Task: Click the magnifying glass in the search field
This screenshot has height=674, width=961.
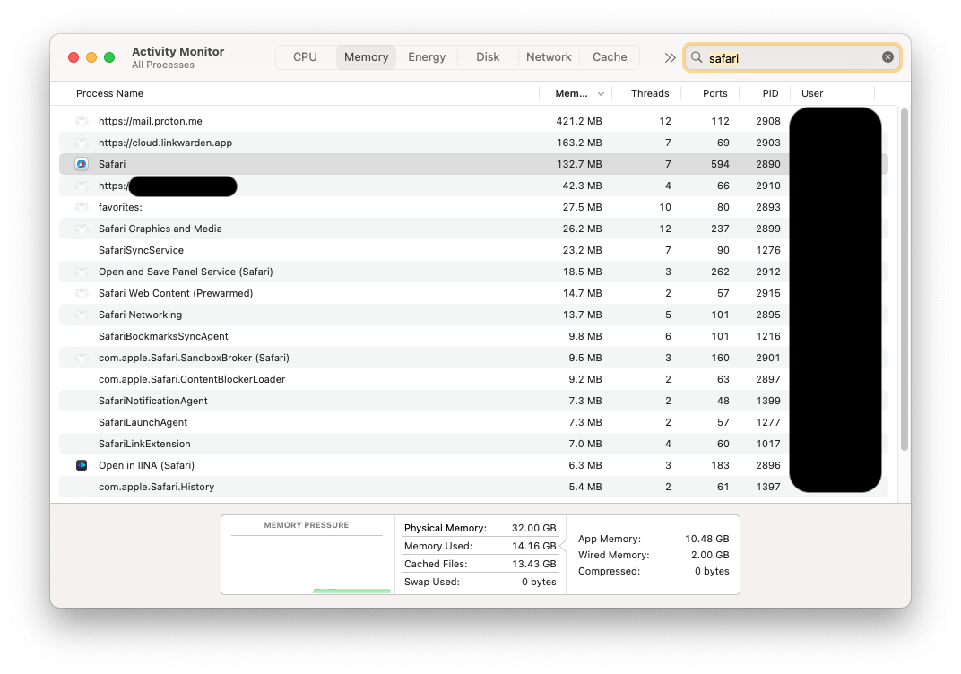Action: click(696, 56)
